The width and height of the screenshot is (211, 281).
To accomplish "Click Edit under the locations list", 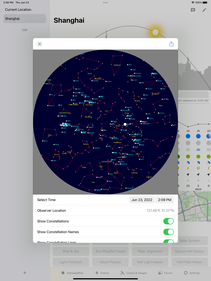I will [x=25, y=30].
